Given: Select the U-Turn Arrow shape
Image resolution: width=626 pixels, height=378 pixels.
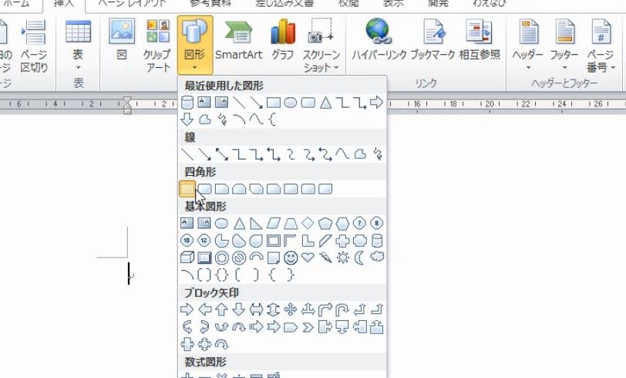Looking at the screenshot, I should coord(342,309).
